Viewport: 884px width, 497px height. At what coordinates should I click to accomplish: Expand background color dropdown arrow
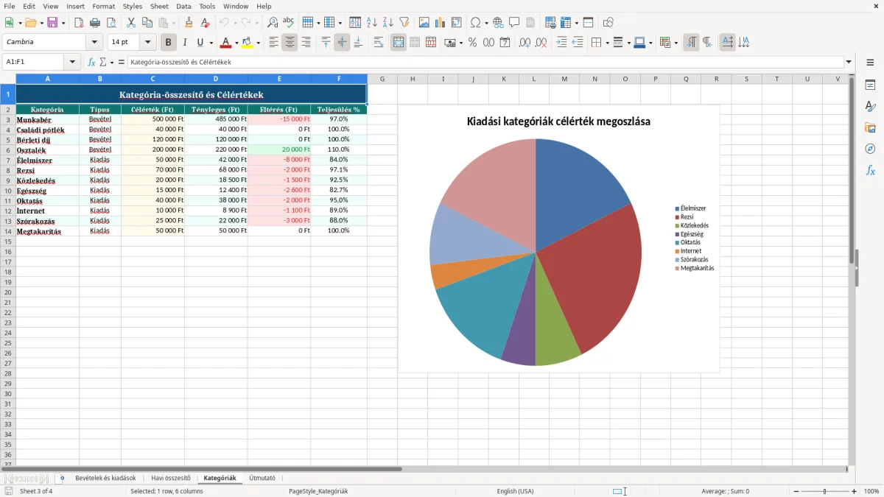tap(258, 43)
